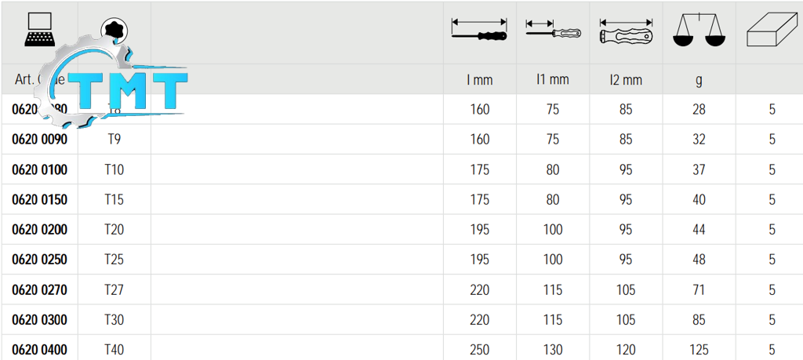Click the l1 mm column header
The image size is (803, 360).
(553, 79)
